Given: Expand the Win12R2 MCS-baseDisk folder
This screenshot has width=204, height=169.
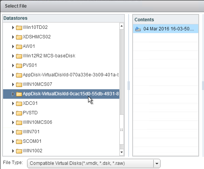Looking at the screenshot, I should pyautogui.click(x=13, y=56).
